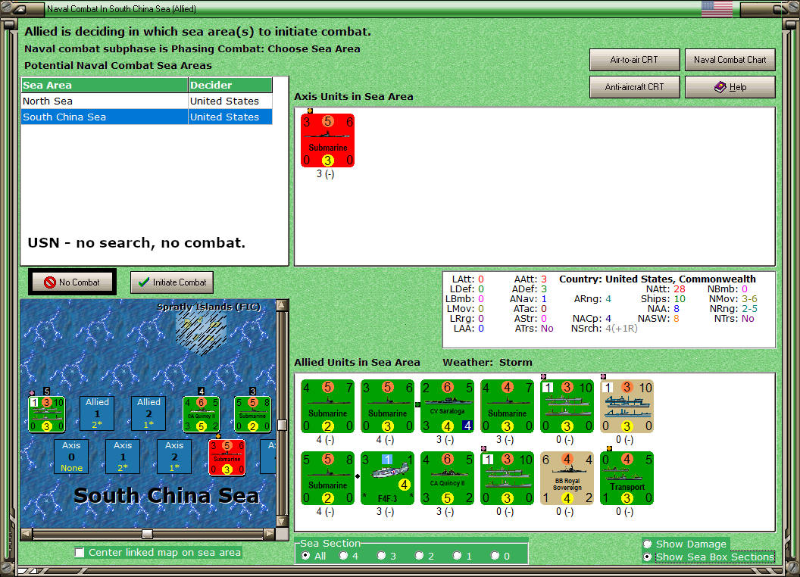
Task: Click the map horizontal scrollbar thumb
Action: tap(147, 534)
